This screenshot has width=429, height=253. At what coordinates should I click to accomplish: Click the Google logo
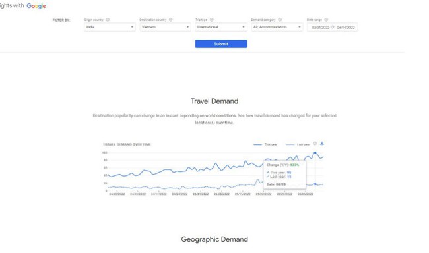tap(36, 6)
